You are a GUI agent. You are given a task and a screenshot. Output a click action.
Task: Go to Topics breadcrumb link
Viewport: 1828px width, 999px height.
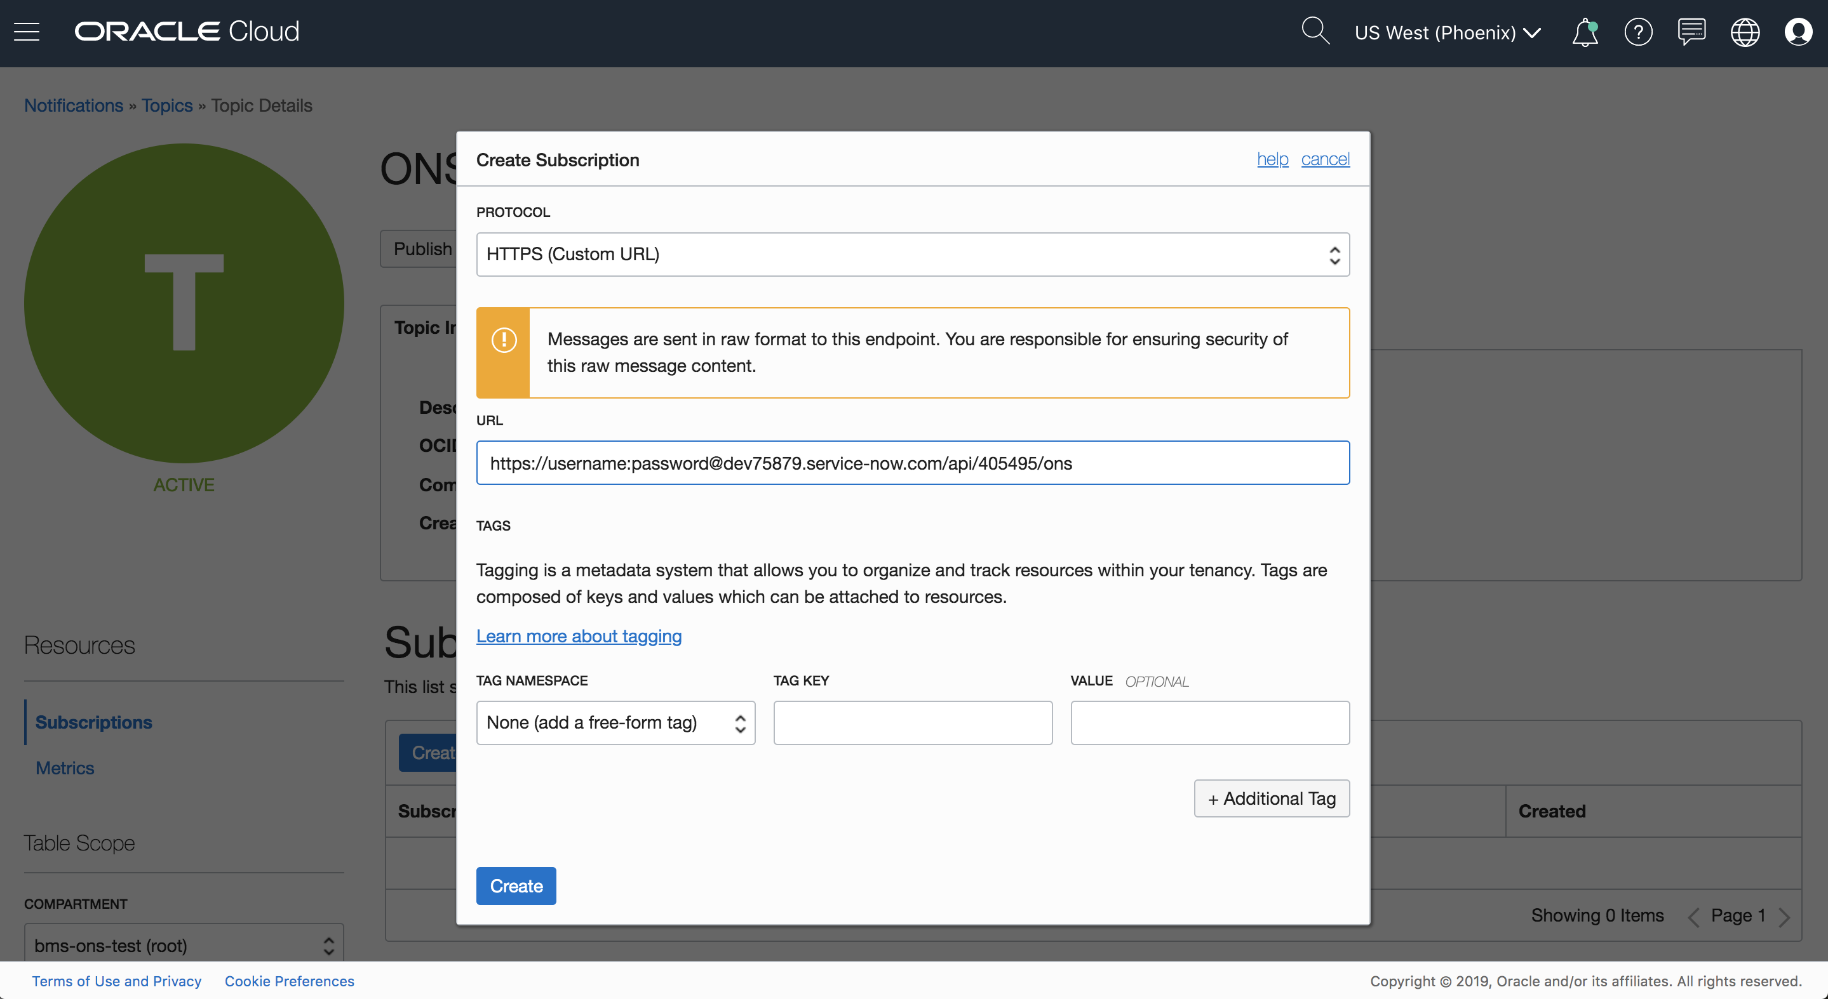[x=167, y=105]
